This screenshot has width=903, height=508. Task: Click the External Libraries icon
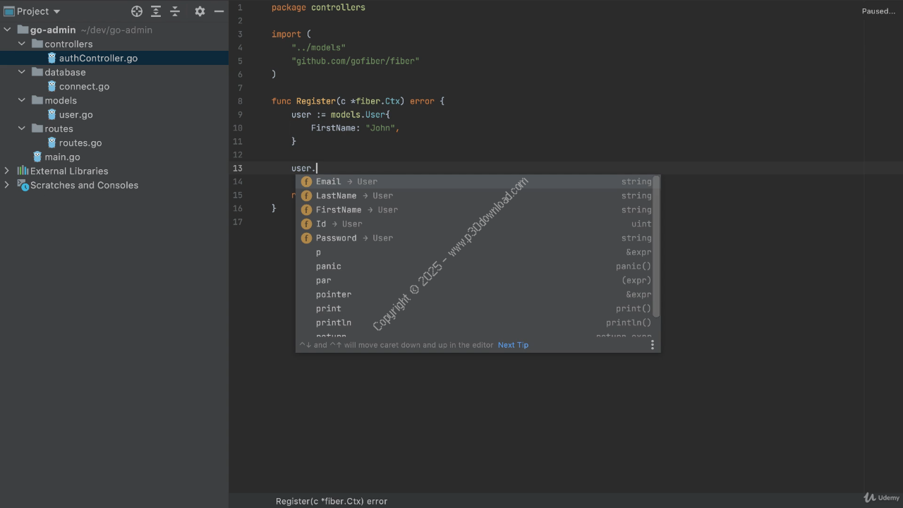click(23, 171)
